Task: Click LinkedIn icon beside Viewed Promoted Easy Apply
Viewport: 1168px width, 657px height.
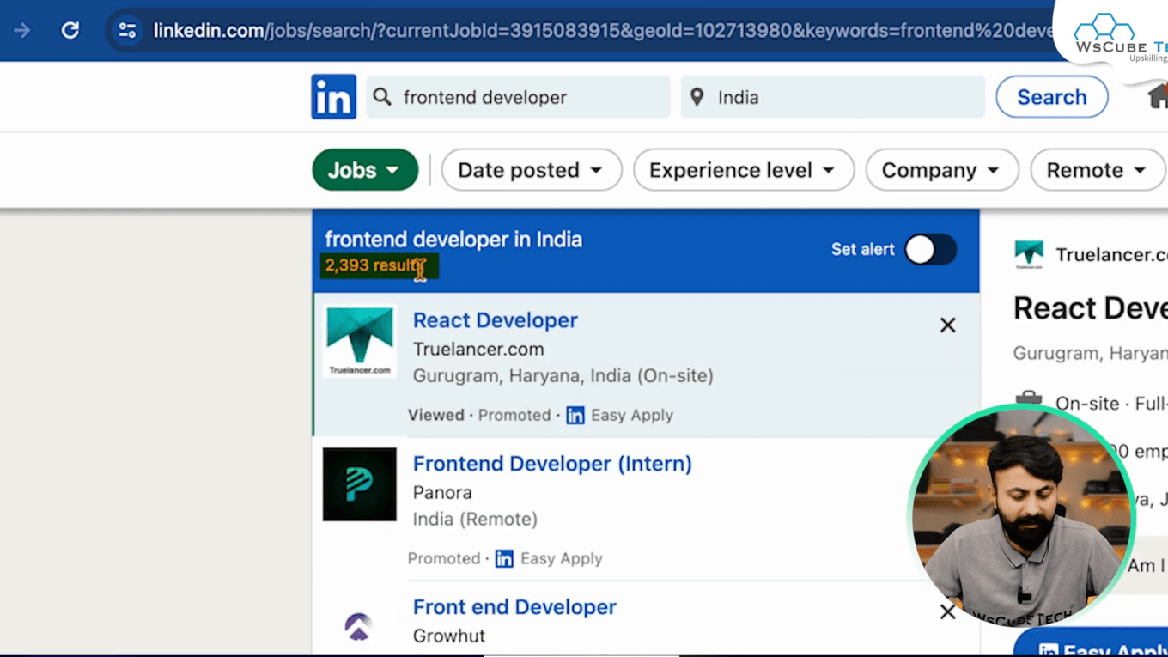Action: point(575,416)
